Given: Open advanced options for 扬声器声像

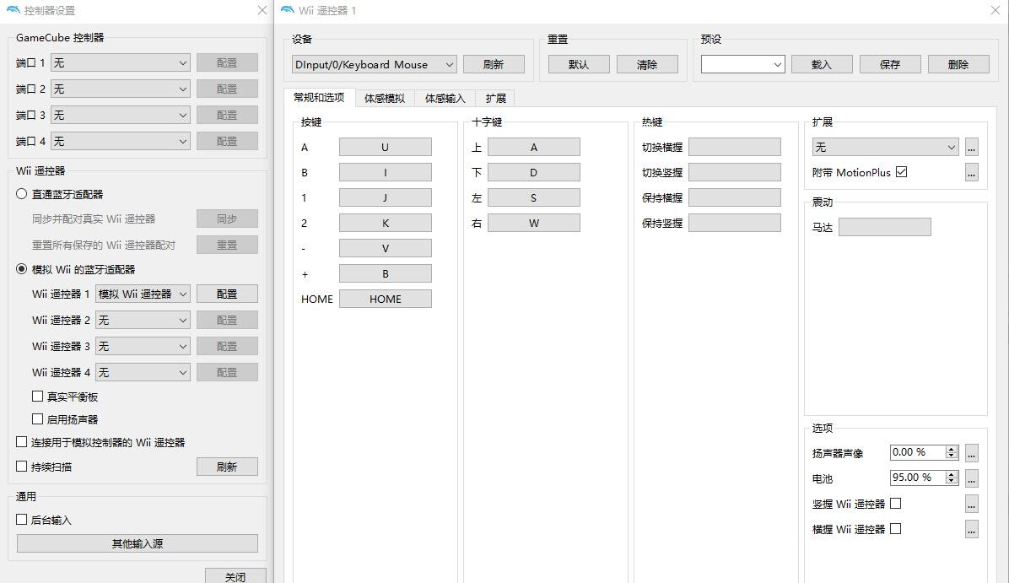Looking at the screenshot, I should point(971,452).
